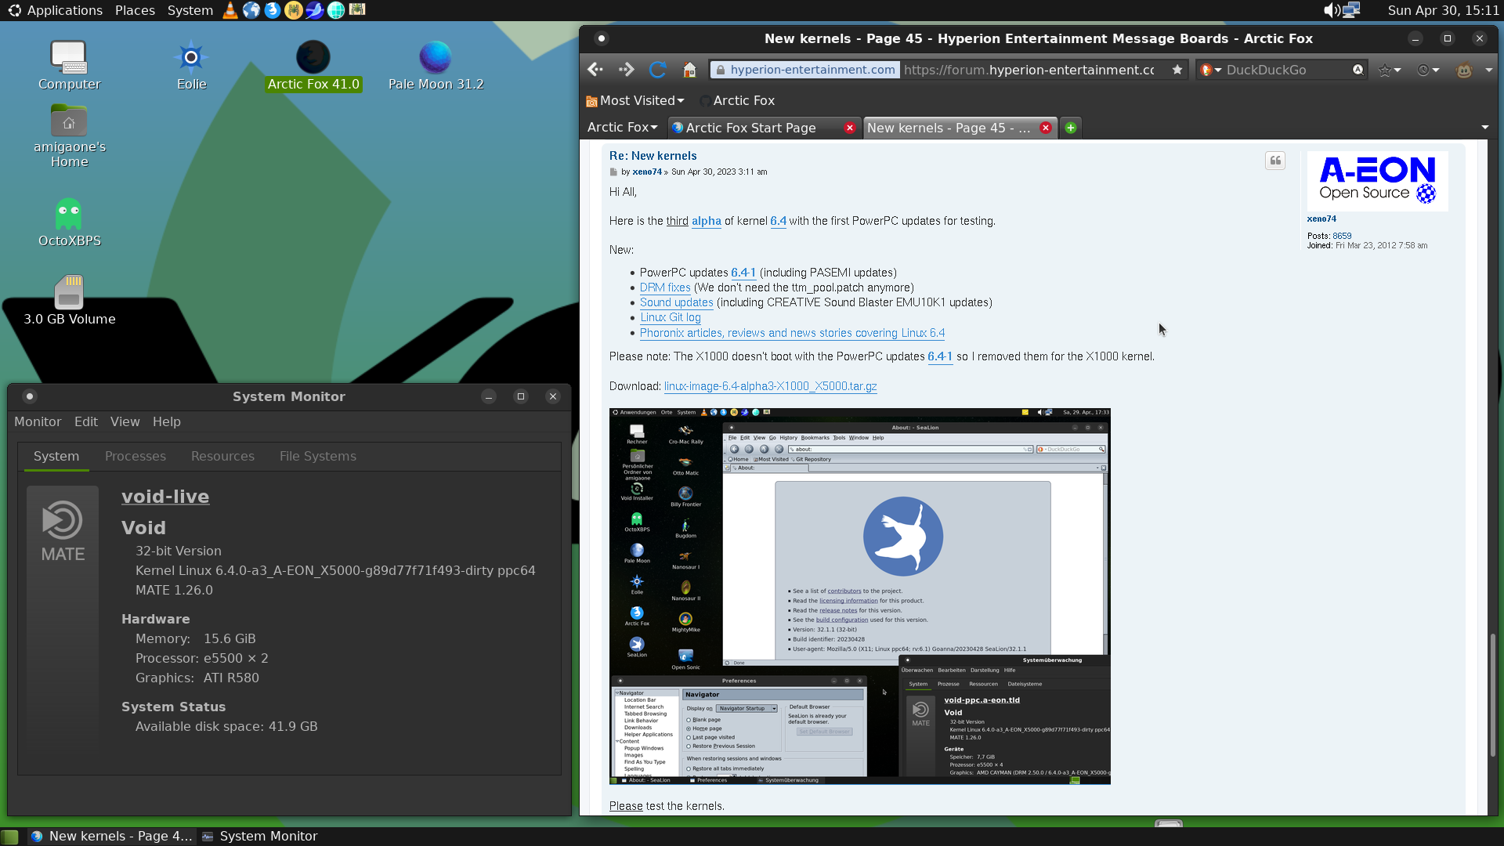Open the 3.0 GB Volume desktop icon

click(x=69, y=301)
